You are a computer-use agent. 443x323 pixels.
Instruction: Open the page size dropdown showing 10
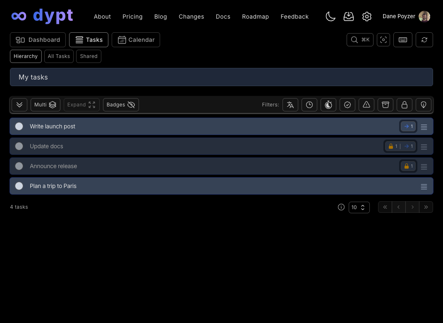359,207
